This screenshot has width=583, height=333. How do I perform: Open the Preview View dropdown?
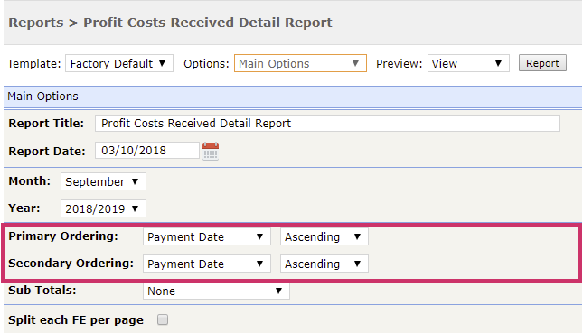pos(468,63)
